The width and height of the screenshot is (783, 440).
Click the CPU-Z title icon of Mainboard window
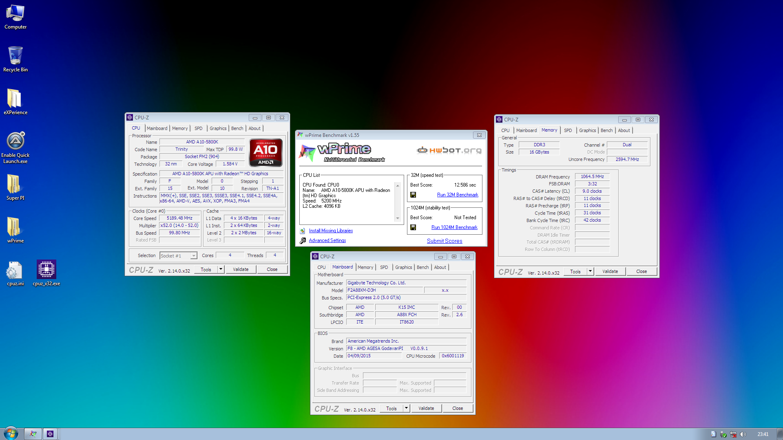315,256
